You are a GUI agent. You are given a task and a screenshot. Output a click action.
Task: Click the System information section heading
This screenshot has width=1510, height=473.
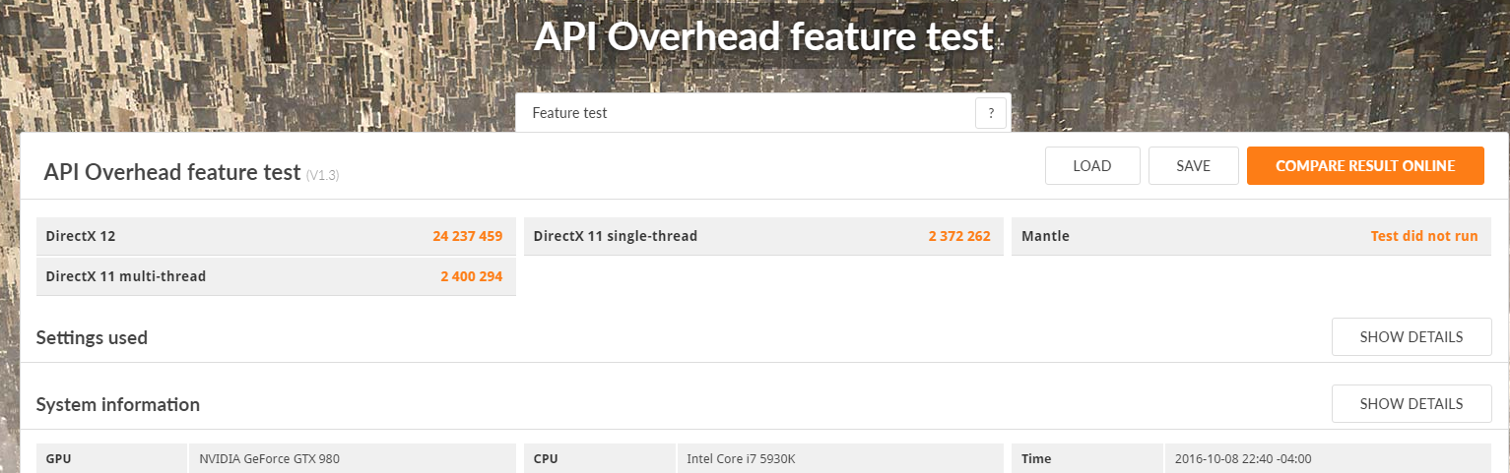pos(118,404)
